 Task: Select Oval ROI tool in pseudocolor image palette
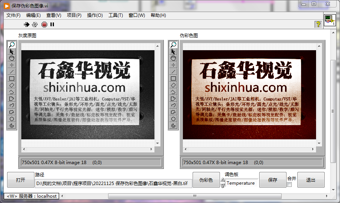(173, 119)
